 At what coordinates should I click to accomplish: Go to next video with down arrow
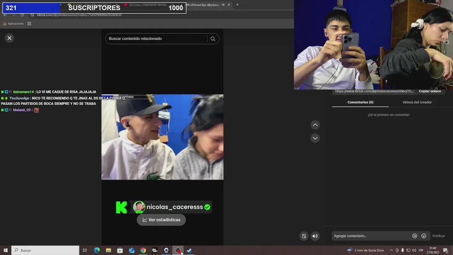click(315, 138)
